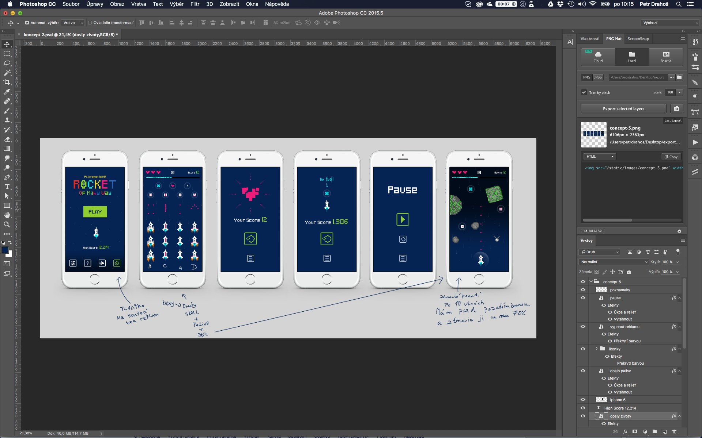This screenshot has height=438, width=702.
Task: Open the Normální blend mode dropdown
Action: coord(614,262)
